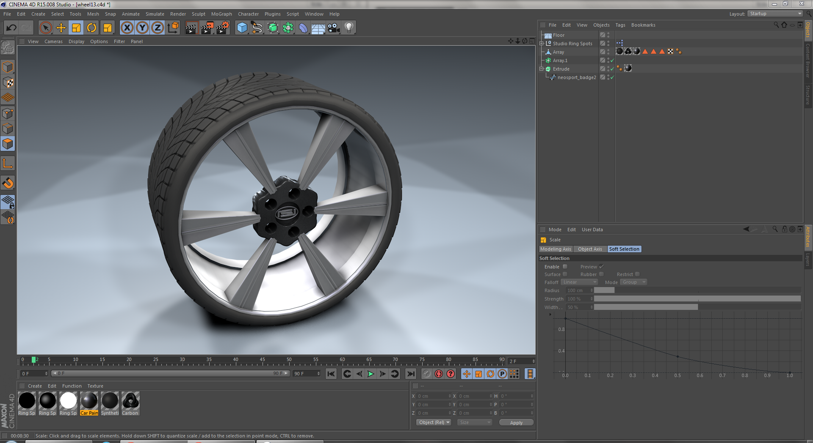Toggle the Snap magnet icon
The image size is (813, 443).
tap(8, 183)
